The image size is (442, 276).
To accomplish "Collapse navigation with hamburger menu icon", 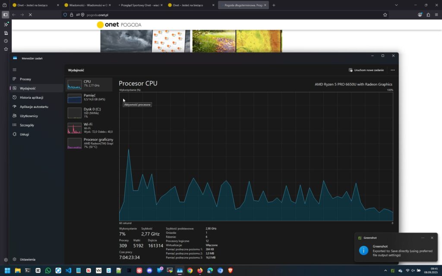I will click(14, 69).
